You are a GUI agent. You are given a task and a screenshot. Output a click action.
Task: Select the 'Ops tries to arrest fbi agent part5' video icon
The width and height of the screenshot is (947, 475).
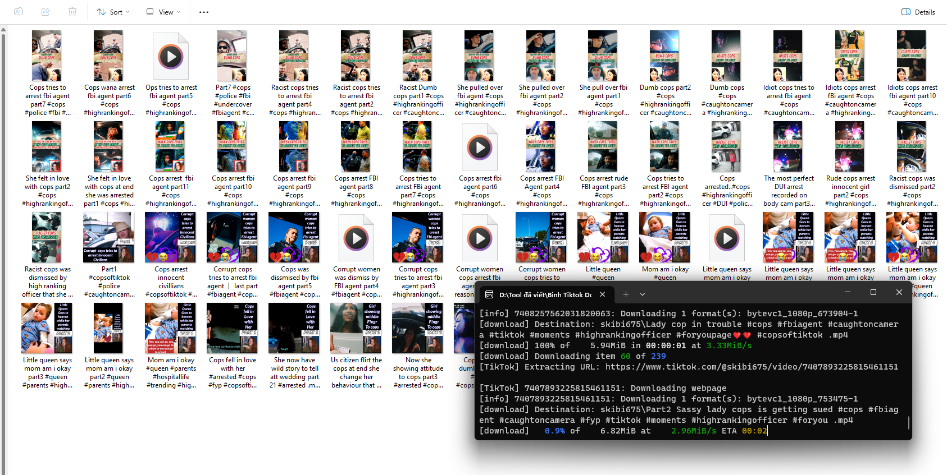171,56
